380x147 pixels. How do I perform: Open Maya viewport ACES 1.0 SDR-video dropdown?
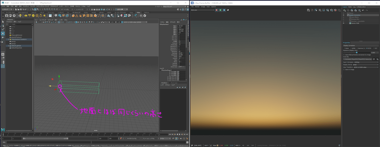pyautogui.click(x=135, y=22)
